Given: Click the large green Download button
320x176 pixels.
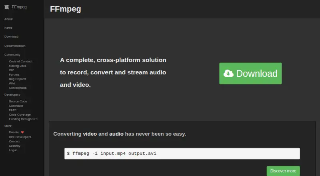Looking at the screenshot, I should point(250,73).
